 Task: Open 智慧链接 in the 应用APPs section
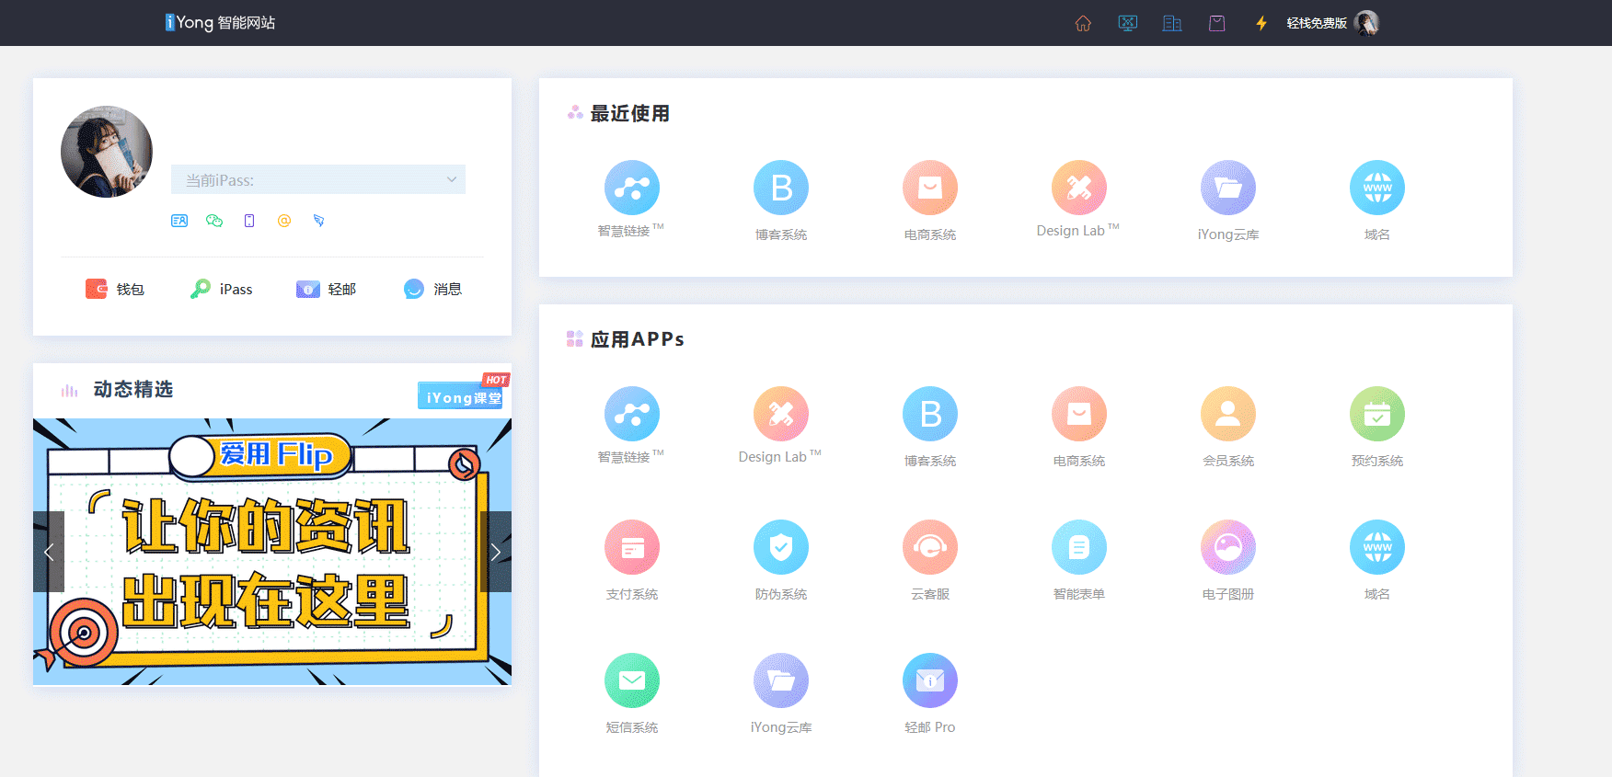pyautogui.click(x=631, y=415)
